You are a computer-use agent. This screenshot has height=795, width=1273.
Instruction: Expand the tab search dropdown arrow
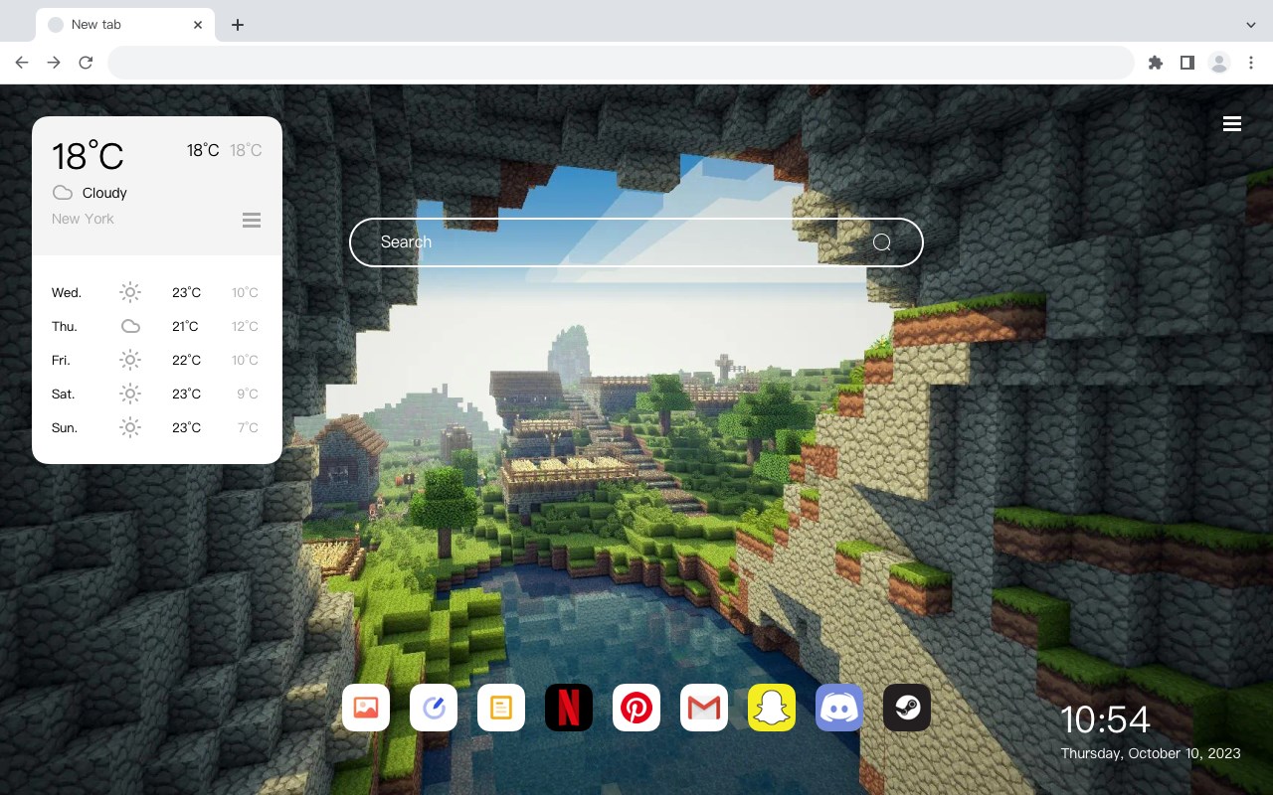pyautogui.click(x=1251, y=25)
